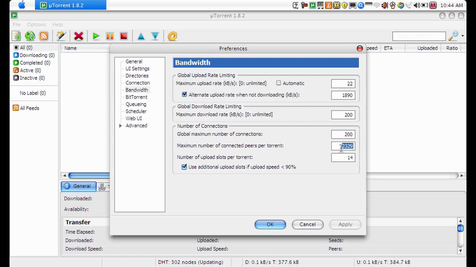Sort torrent list by Name column
This screenshot has height=267, width=476.
pos(70,48)
